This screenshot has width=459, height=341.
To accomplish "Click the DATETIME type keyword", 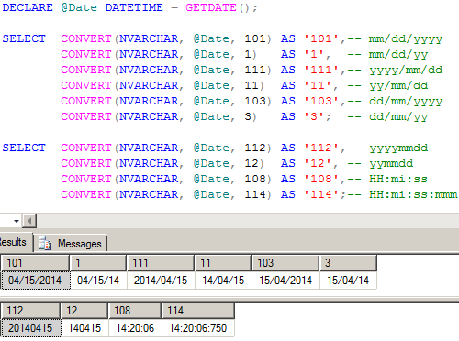I will (x=134, y=7).
